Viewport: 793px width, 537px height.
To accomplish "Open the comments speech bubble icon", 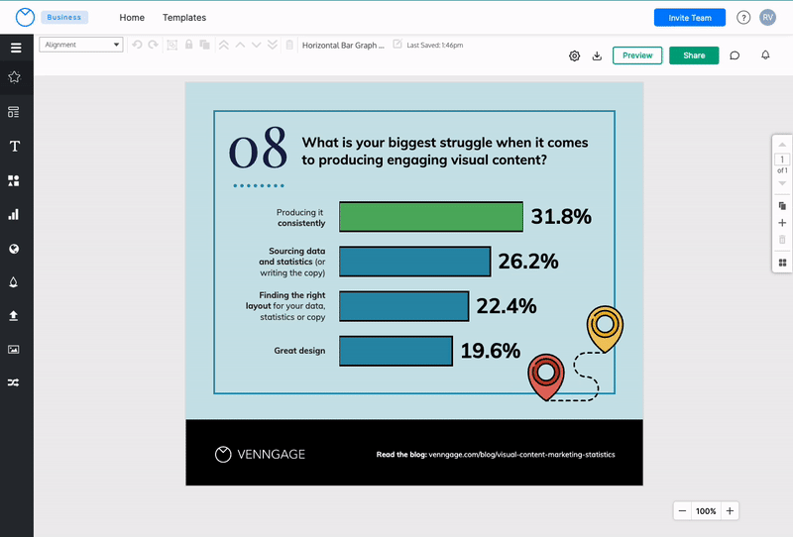I will tap(735, 55).
